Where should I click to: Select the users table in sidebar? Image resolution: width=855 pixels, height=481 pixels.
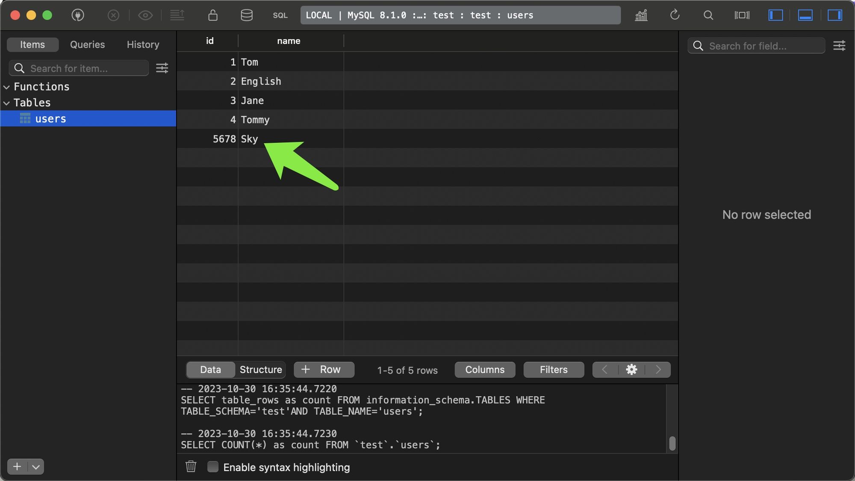tap(88, 118)
